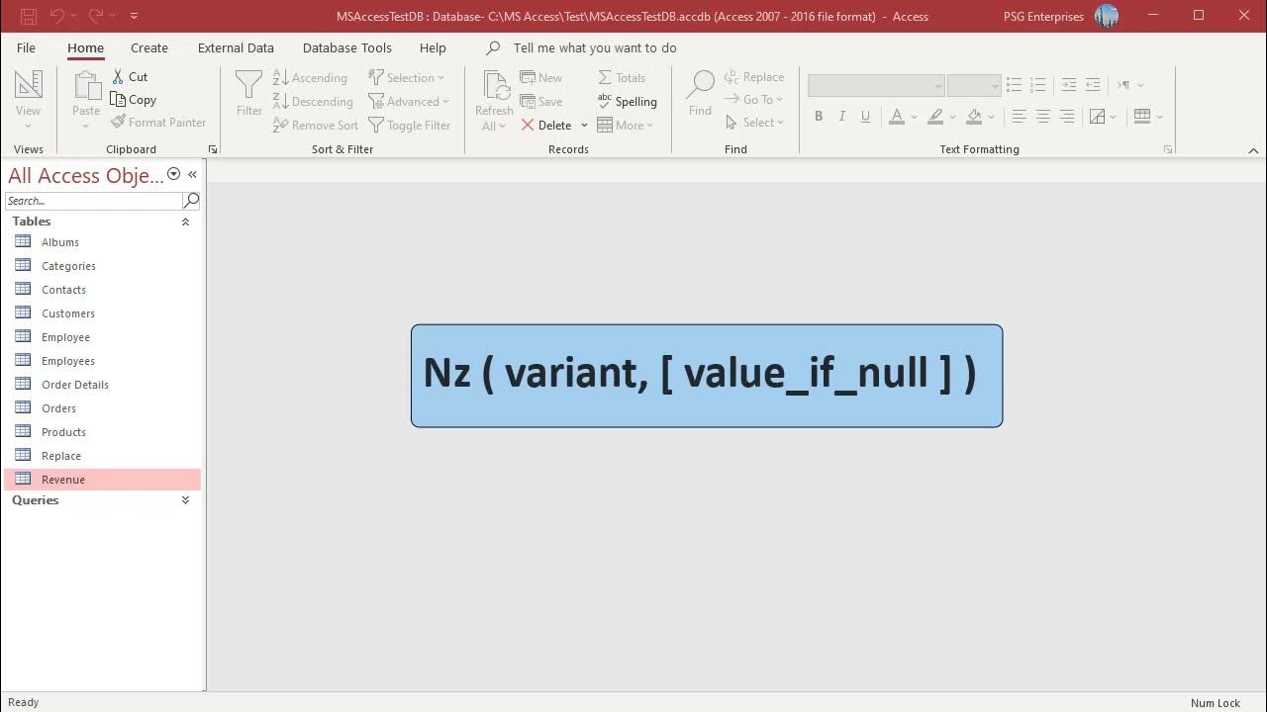Click the align left icon

pos(1019,117)
